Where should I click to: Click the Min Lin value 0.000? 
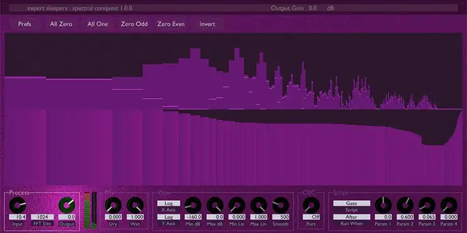[237, 217]
